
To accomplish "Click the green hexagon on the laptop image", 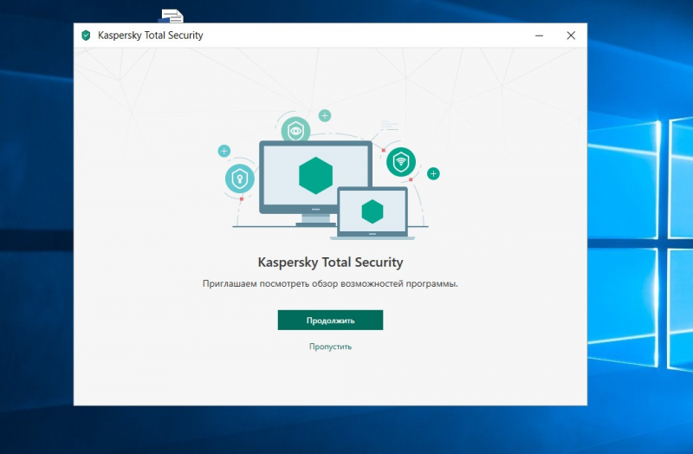I will 372,211.
